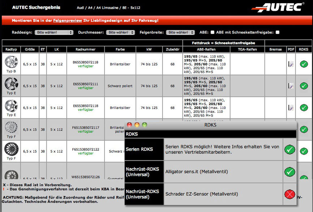Select wheel number F6515385072117

click(x=85, y=127)
